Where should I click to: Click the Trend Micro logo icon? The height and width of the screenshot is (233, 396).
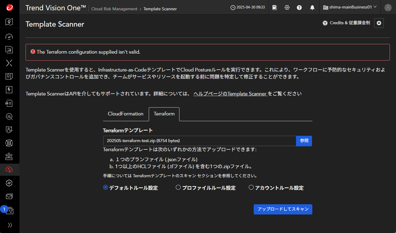click(x=9, y=8)
